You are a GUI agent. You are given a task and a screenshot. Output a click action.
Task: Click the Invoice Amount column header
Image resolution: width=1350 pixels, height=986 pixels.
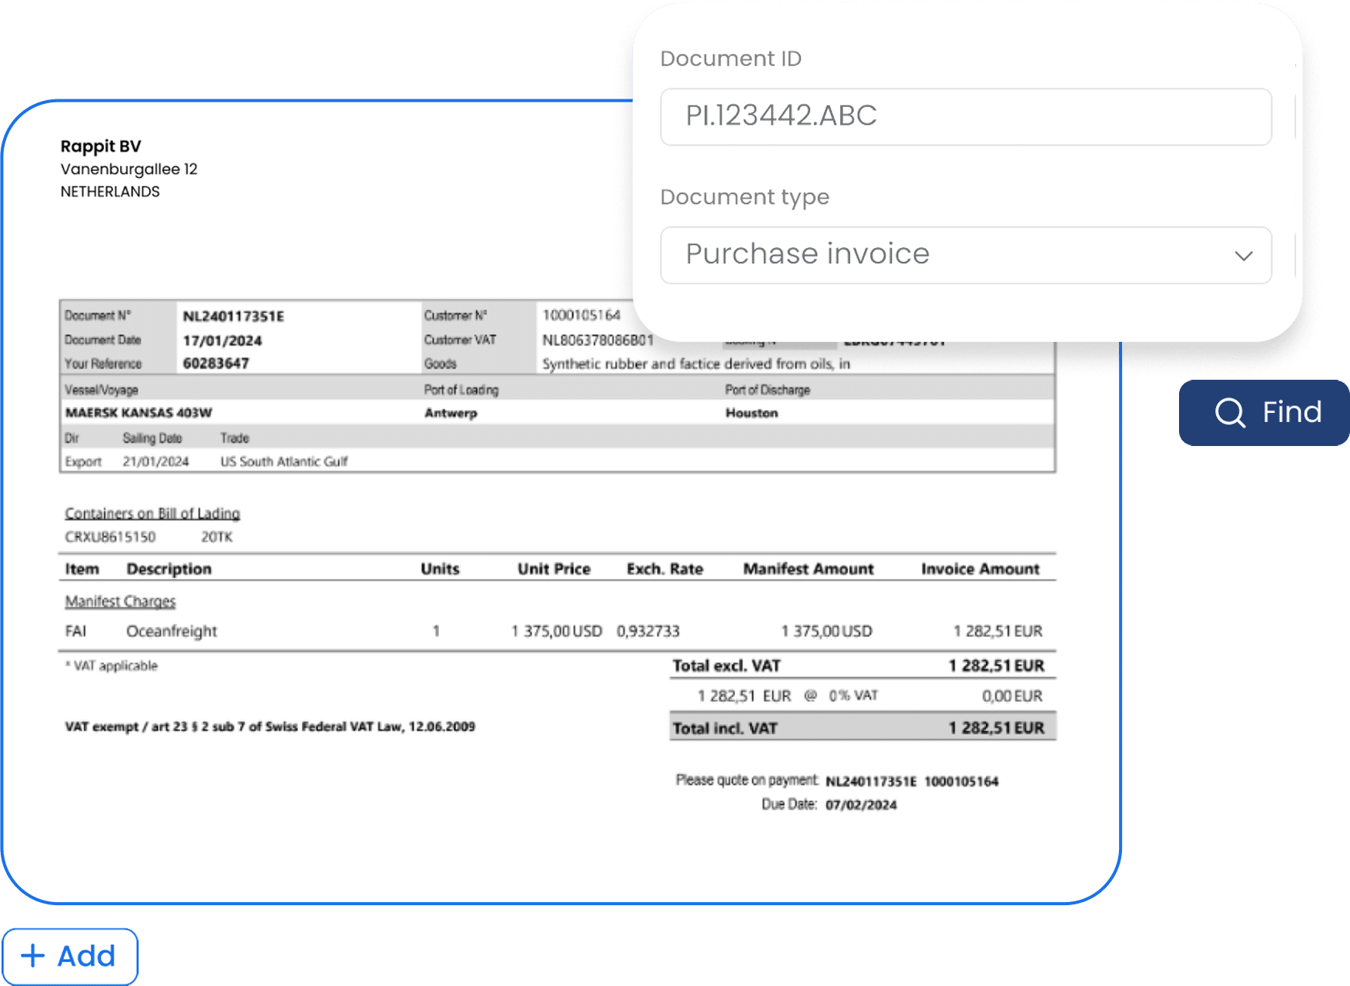[980, 568]
